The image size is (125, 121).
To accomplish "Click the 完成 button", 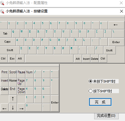I will (100, 102).
